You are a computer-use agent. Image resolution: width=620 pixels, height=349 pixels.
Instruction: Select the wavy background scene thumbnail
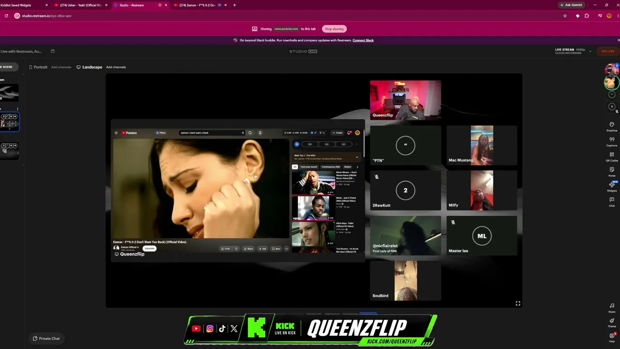tap(9, 93)
